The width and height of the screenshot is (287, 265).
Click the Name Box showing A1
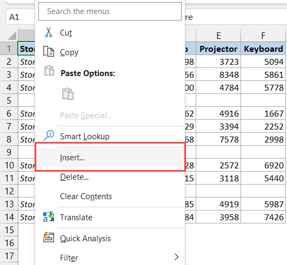point(20,17)
